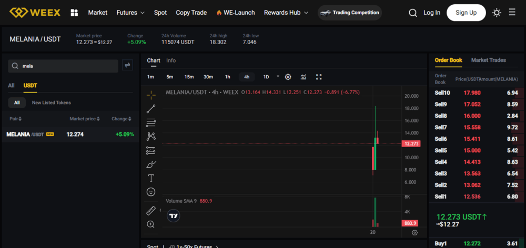Select the pattern drawing tool
Screen dimensions: 526x248
(151, 137)
